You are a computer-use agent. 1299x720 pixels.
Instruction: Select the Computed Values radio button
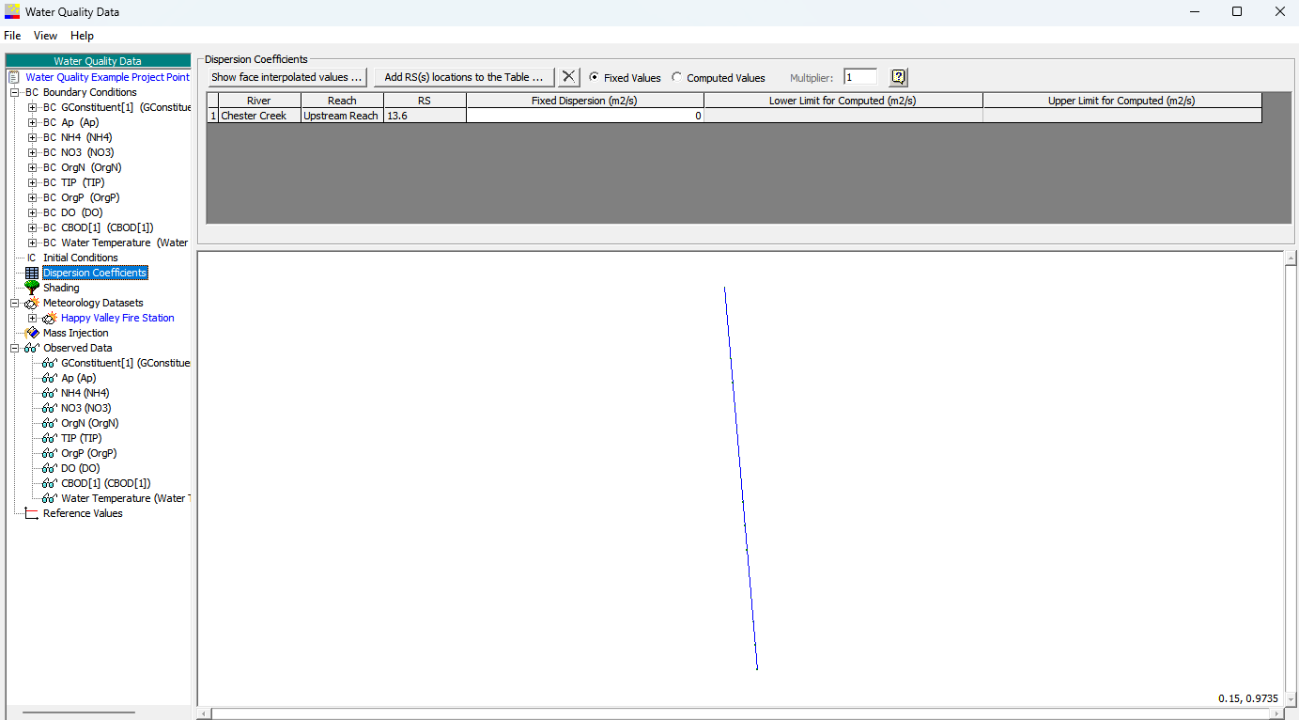[676, 78]
